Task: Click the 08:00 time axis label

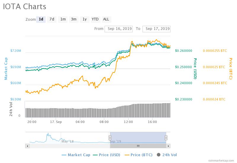Action: pyautogui.click(x=104, y=122)
